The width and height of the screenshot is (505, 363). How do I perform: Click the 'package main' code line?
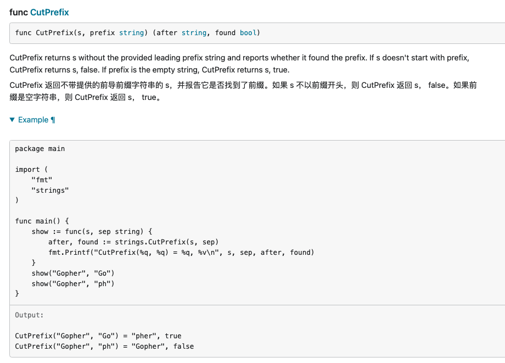point(40,149)
